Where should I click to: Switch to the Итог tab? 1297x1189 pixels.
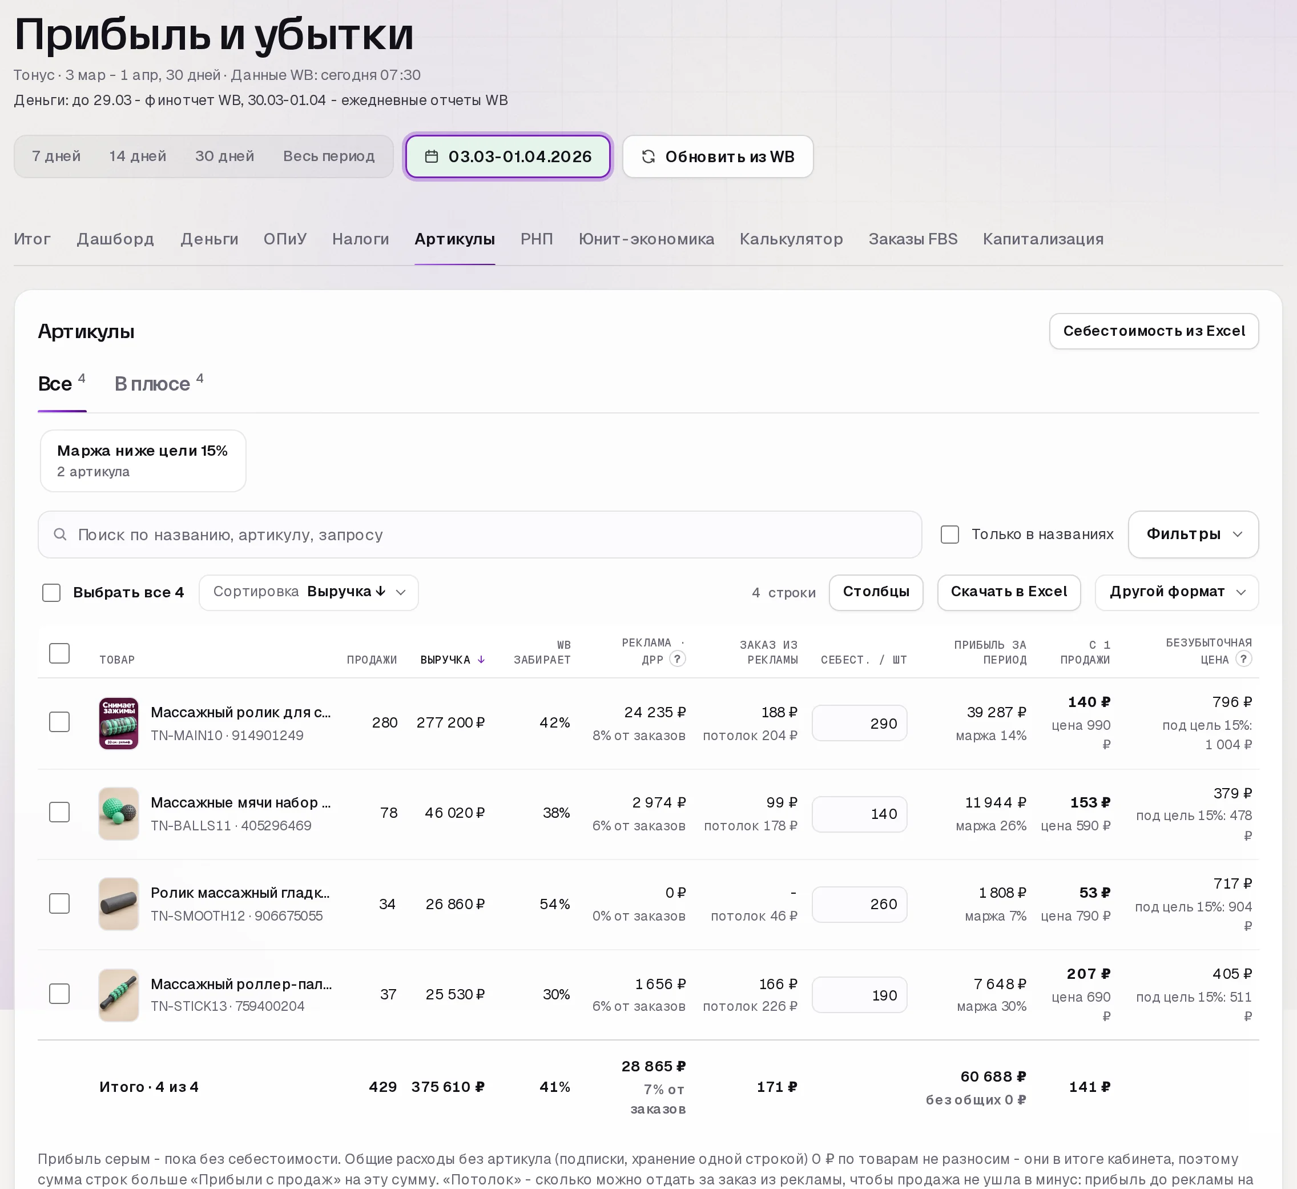(x=32, y=239)
